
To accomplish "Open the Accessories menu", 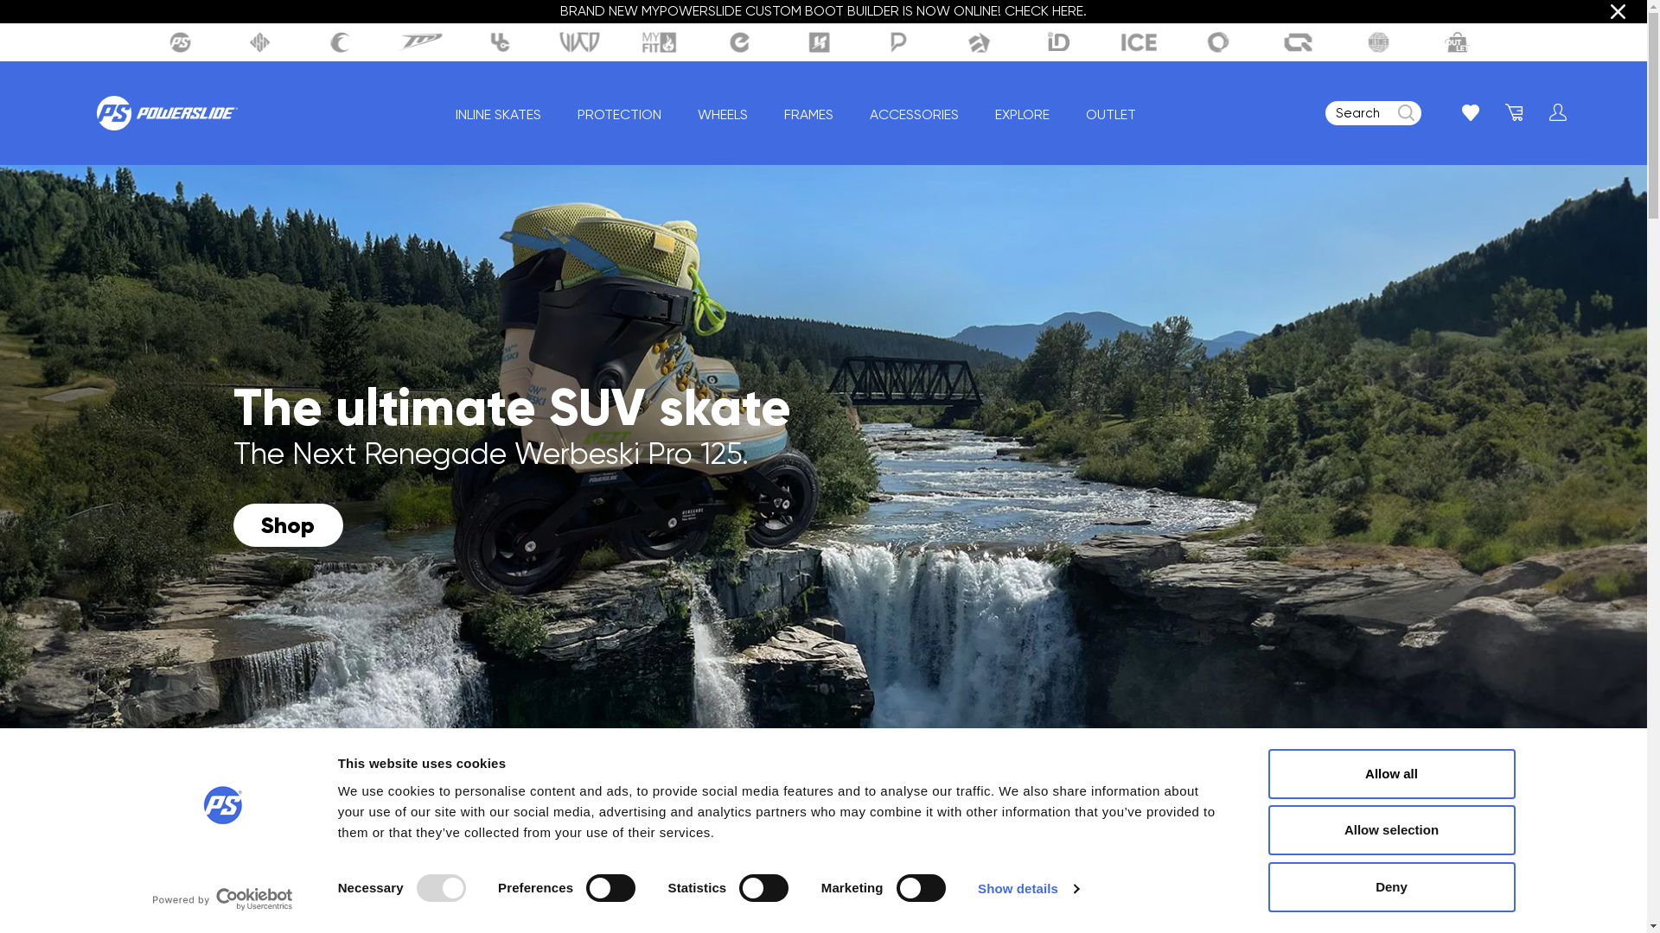I will (x=914, y=115).
